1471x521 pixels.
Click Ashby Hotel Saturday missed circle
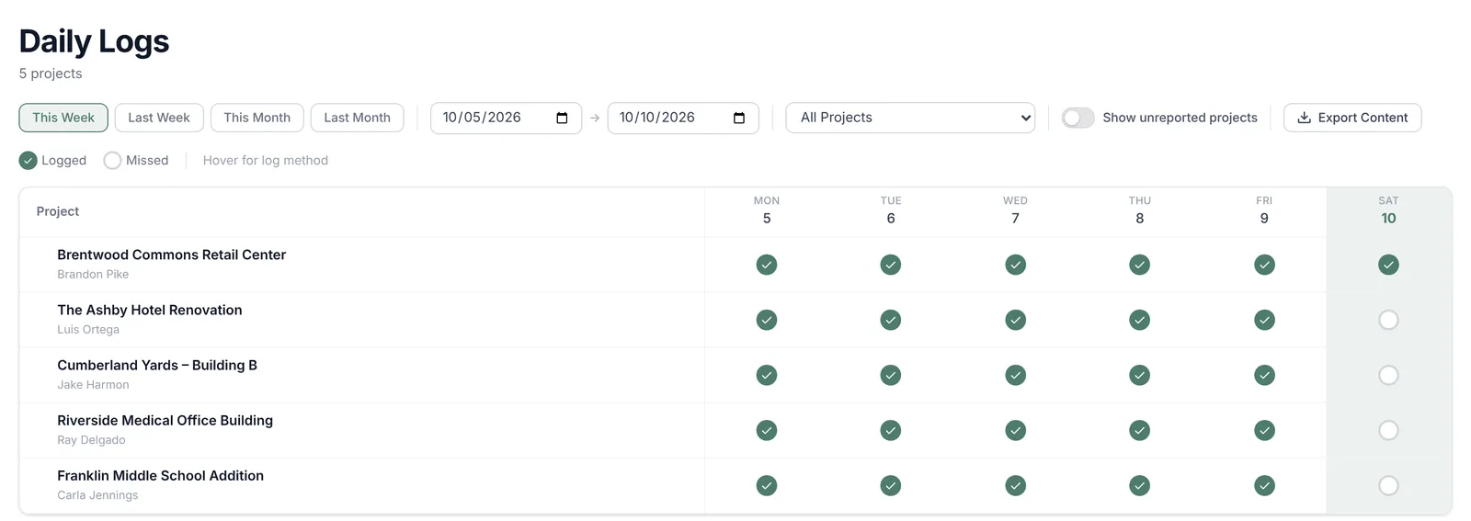point(1388,320)
